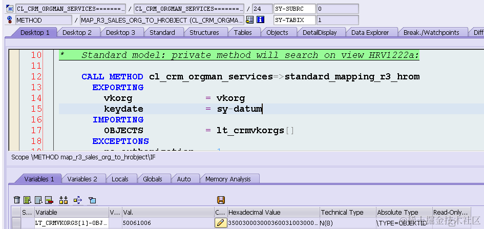Select the Standard tab
The image size is (484, 229).
pos(162,32)
